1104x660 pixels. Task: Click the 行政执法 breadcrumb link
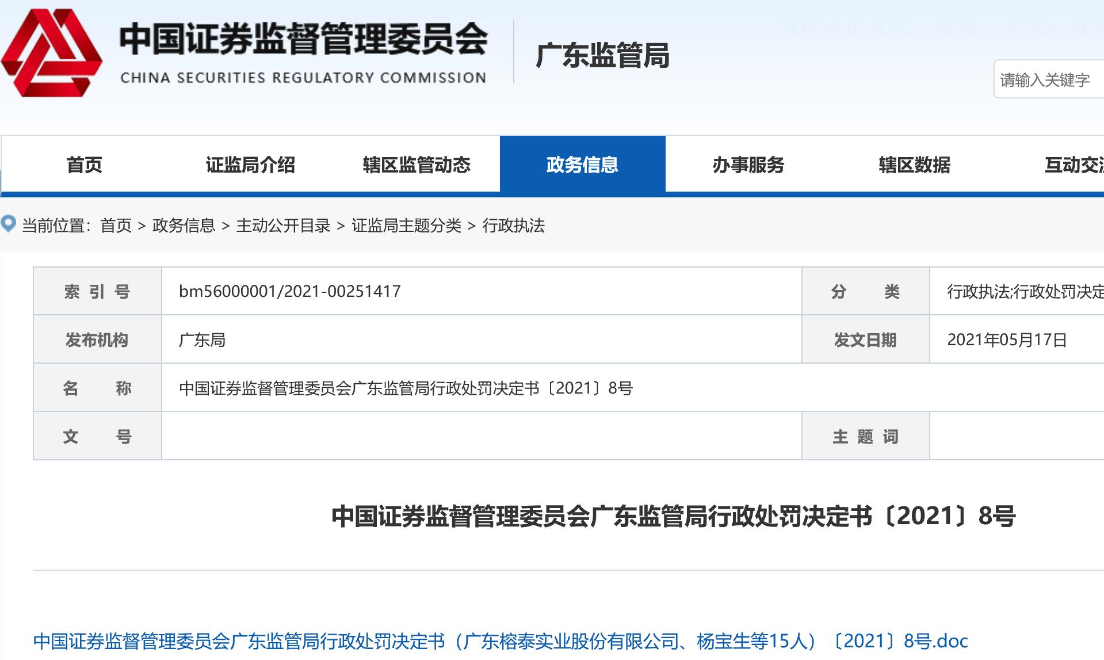[x=514, y=226]
